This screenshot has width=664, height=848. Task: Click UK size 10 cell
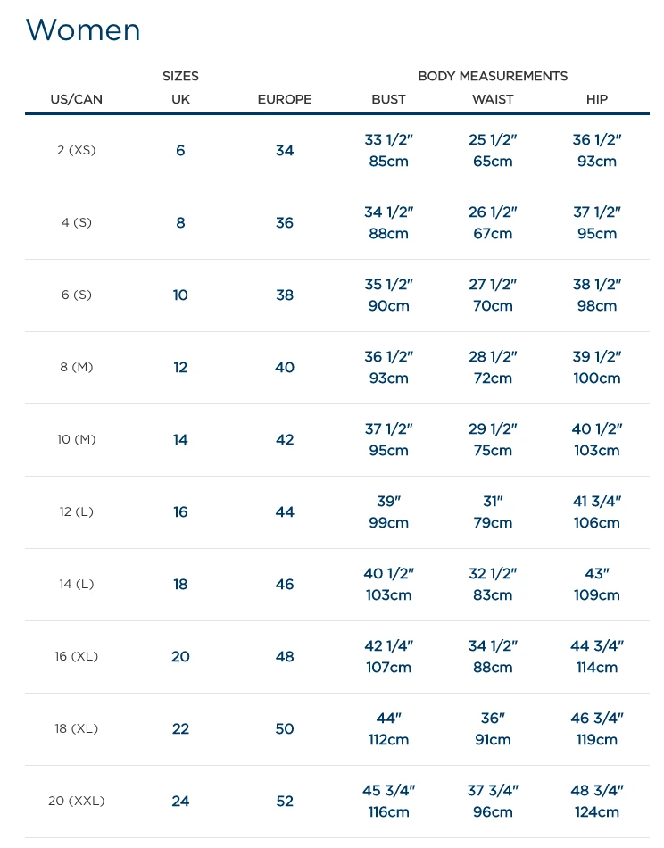coord(180,295)
